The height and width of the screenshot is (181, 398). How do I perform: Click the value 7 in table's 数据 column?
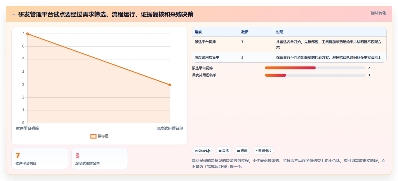[242, 42]
